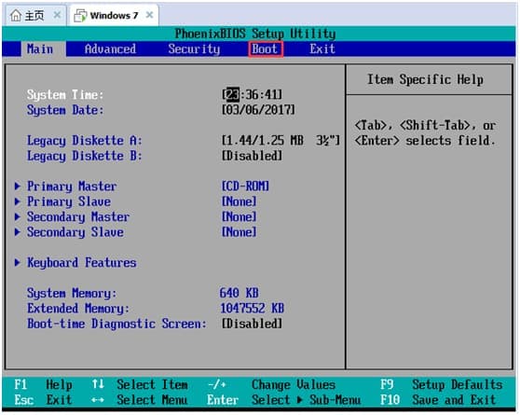Screen dimensions: 520x415
Task: Click the home icon in tab bar
Action: point(16,15)
